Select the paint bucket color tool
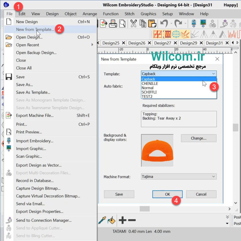Screen dimensions: 241x241 tap(111, 220)
